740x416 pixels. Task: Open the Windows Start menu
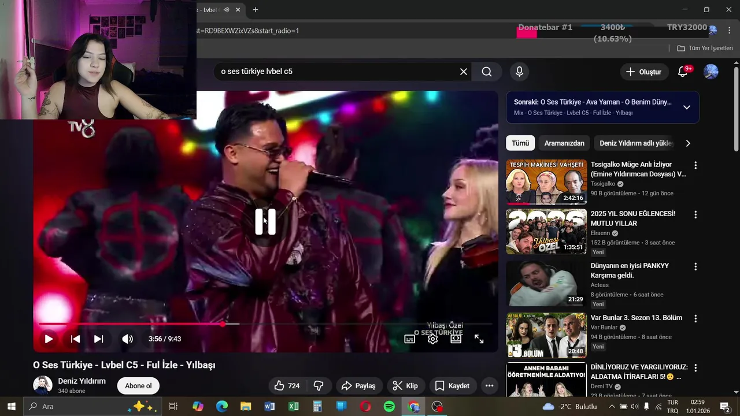pyautogui.click(x=11, y=406)
